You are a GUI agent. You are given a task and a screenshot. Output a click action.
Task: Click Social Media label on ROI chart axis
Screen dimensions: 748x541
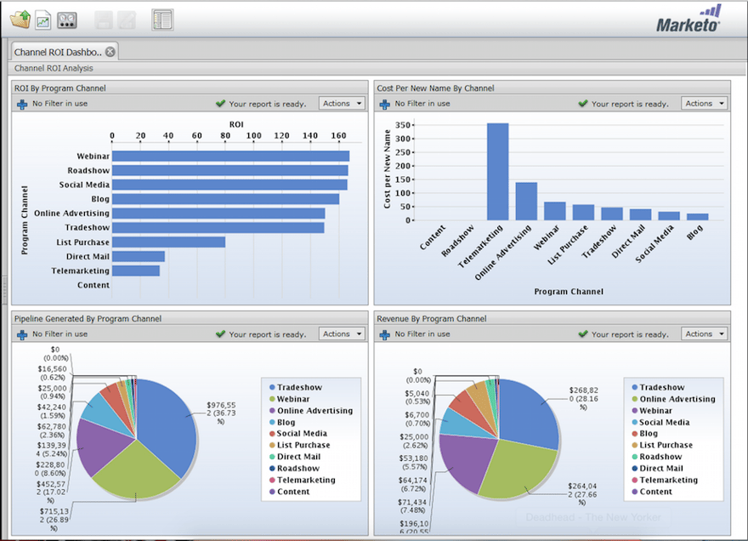tap(84, 185)
